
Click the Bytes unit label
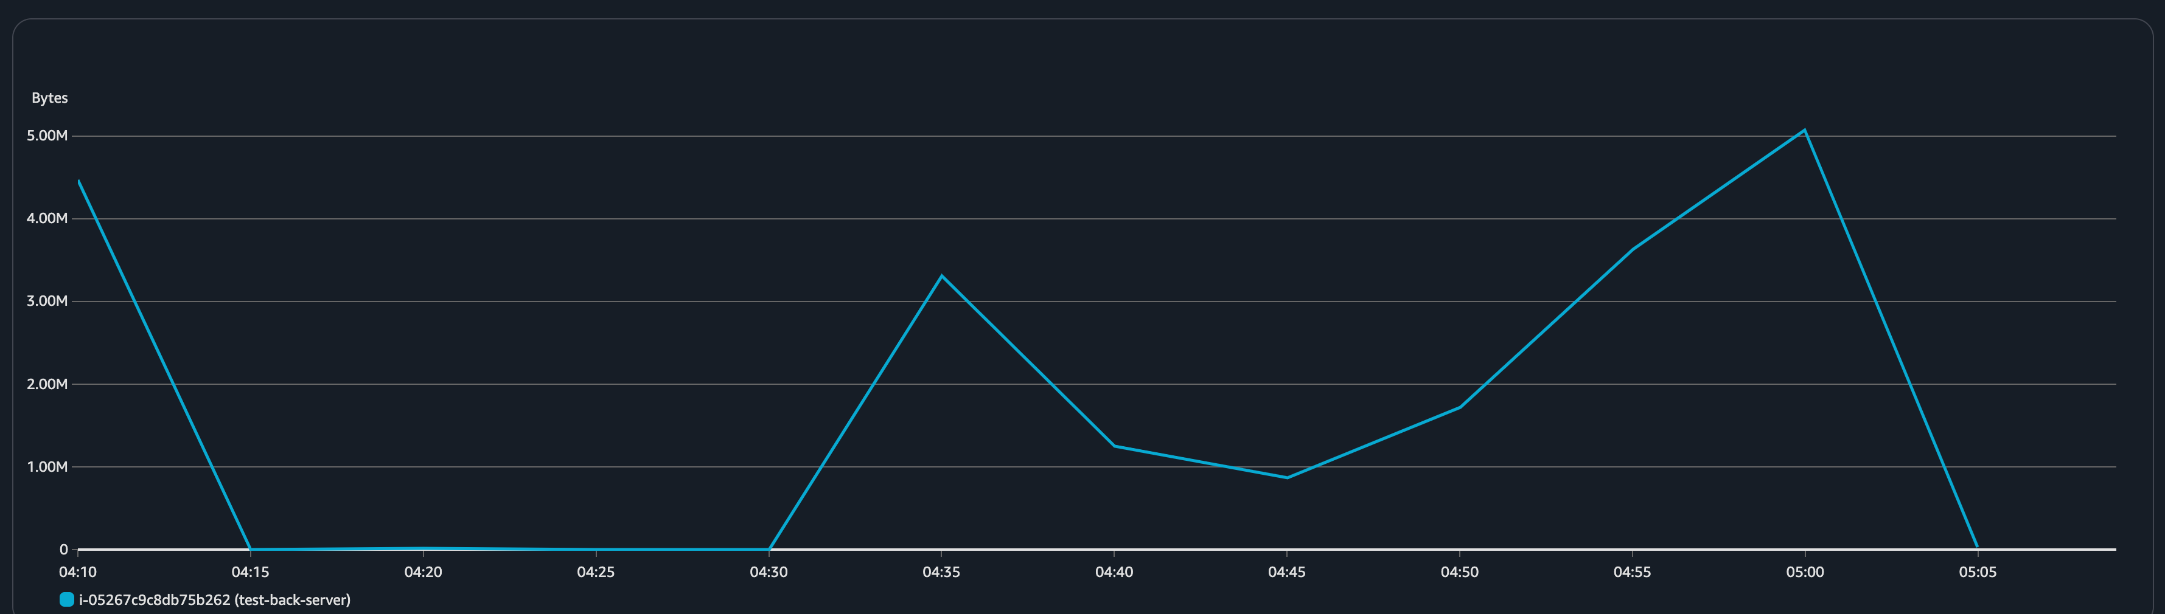(x=49, y=97)
